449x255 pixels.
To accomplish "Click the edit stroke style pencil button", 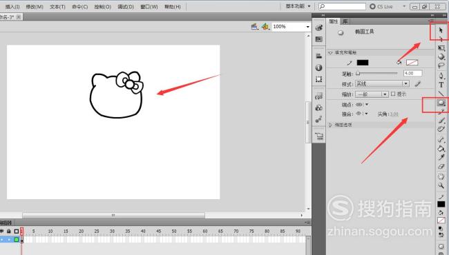I will click(418, 83).
